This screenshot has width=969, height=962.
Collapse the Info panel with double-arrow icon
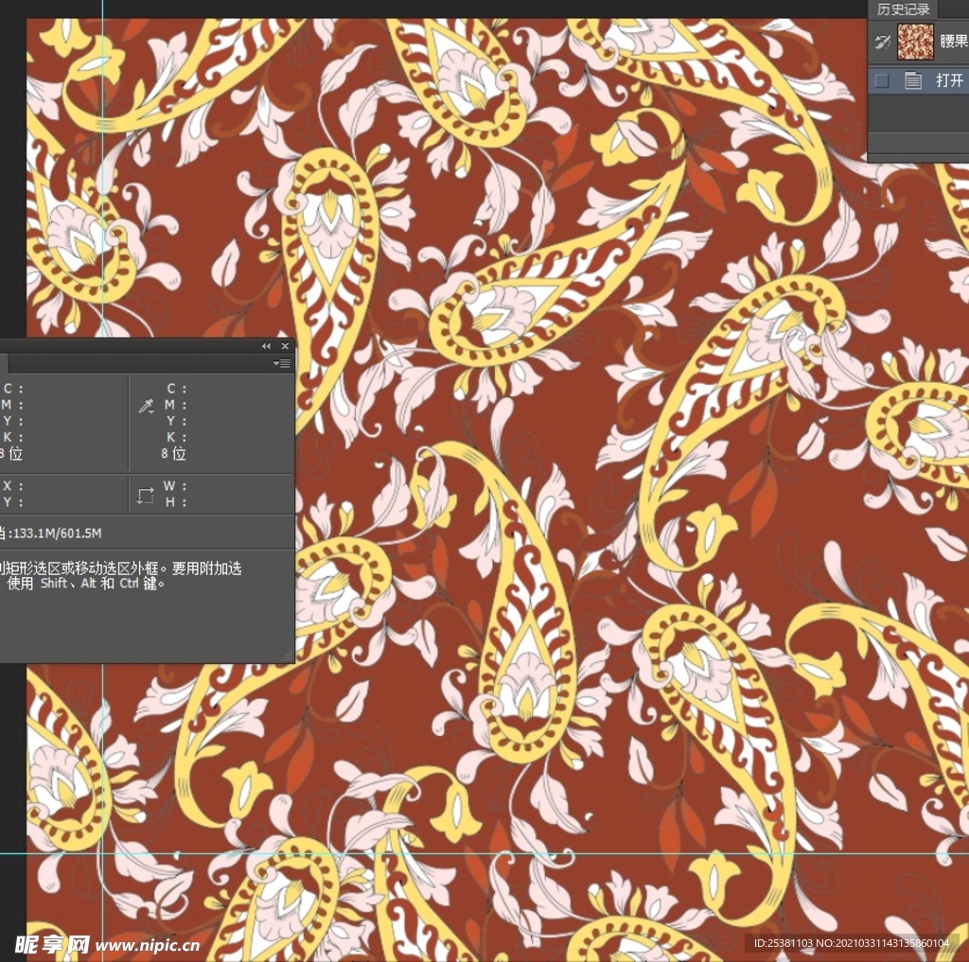click(x=267, y=346)
